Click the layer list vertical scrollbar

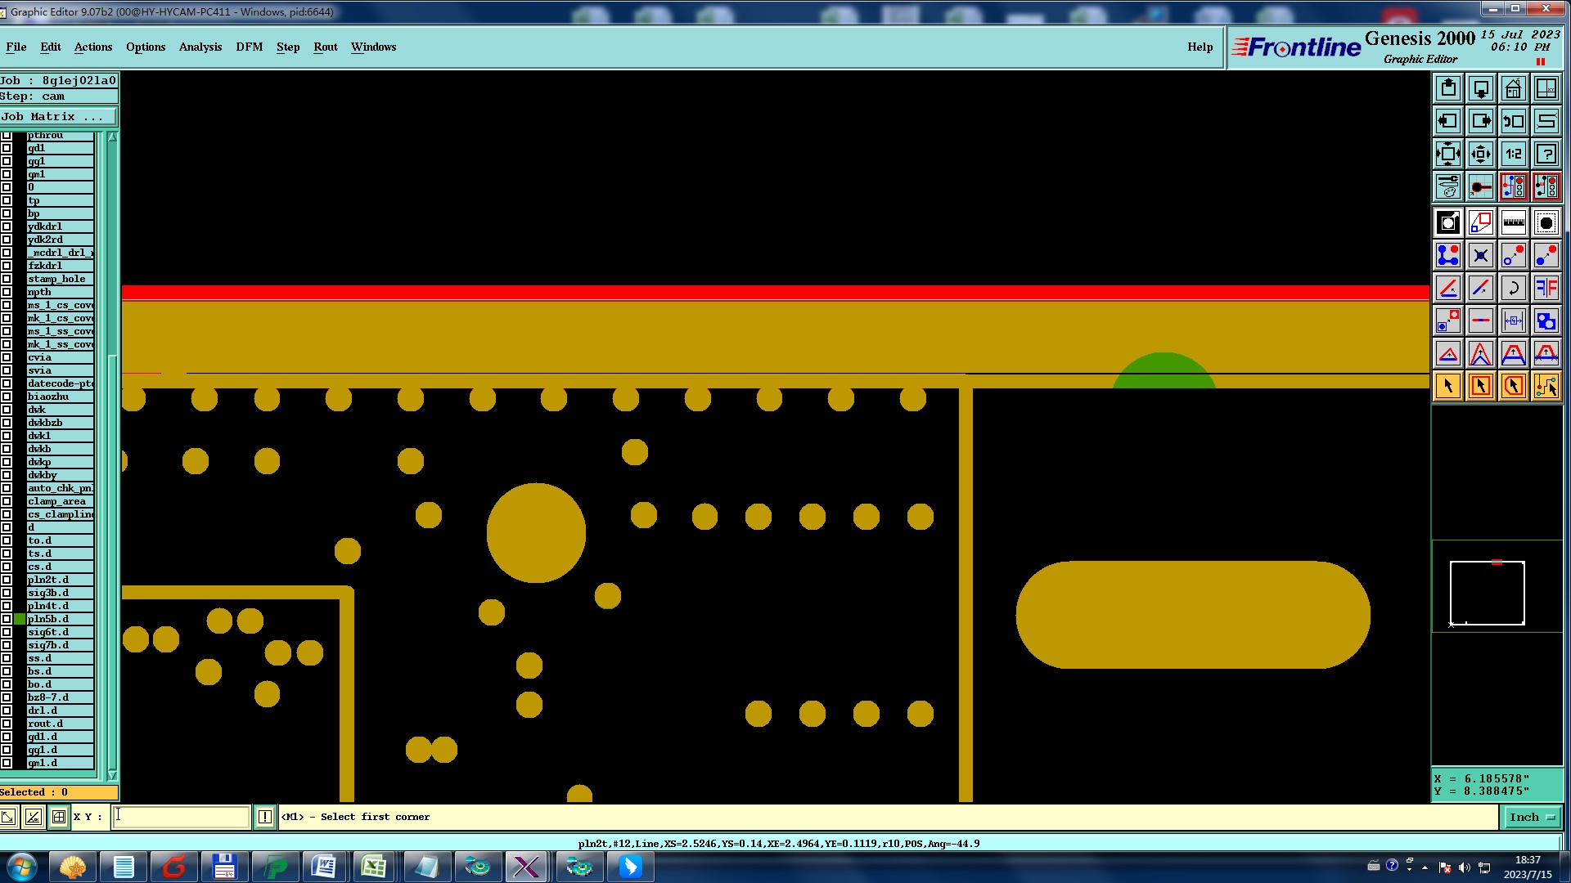click(112, 456)
